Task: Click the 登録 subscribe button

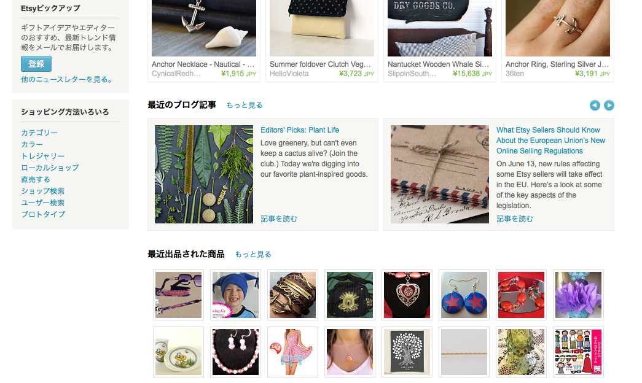Action: click(36, 64)
